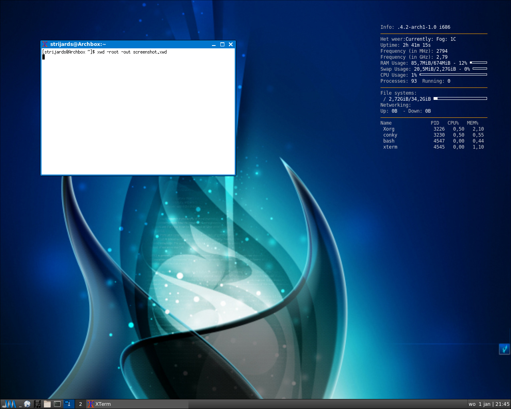Viewport: 511px width, 409px height.
Task: Open the file manager folder icon
Action: (47, 404)
